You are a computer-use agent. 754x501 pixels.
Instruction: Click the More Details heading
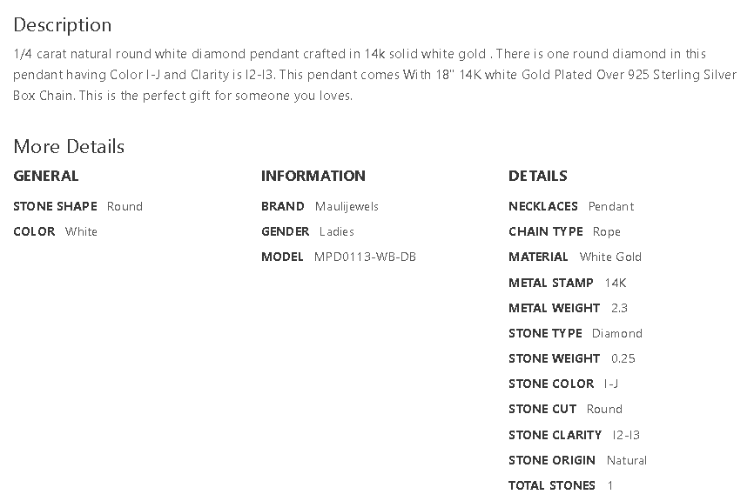coord(69,146)
